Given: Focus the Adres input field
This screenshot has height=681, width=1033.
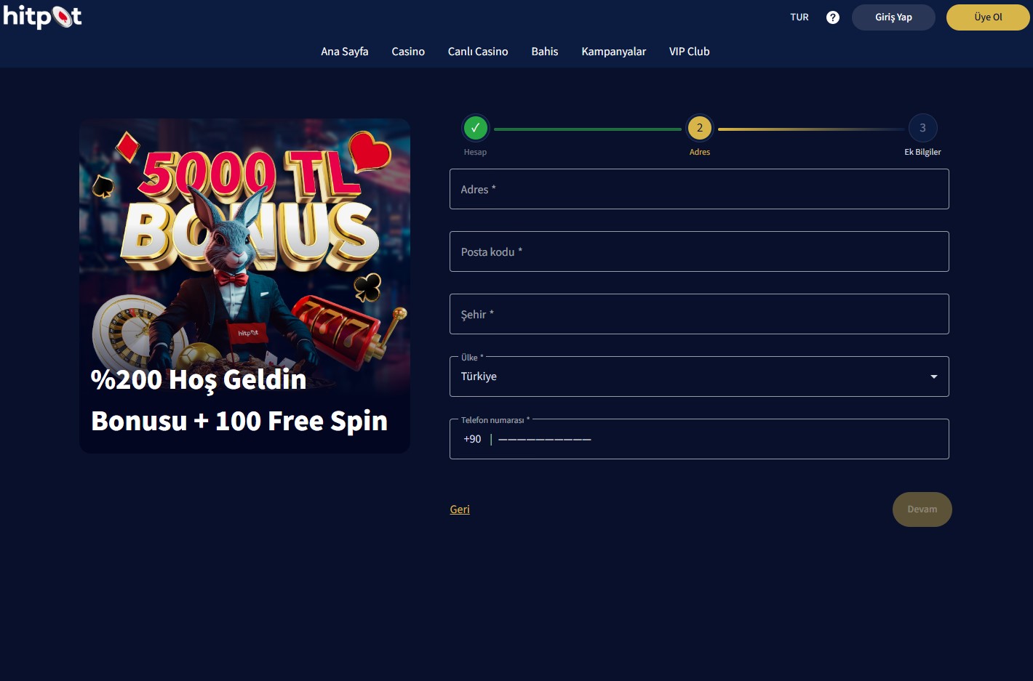Looking at the screenshot, I should pos(699,189).
